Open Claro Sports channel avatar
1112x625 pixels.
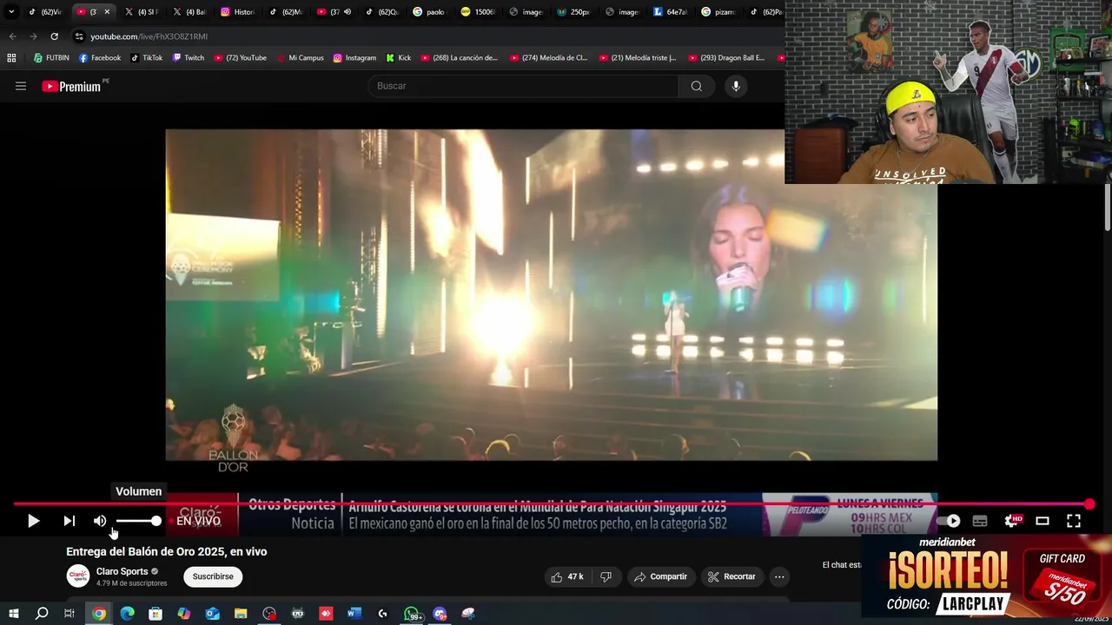coord(78,576)
